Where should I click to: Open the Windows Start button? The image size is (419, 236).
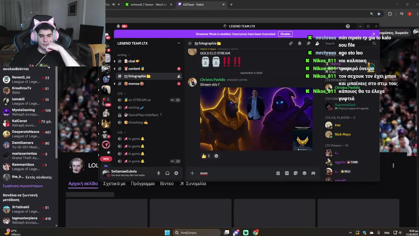[x=167, y=233]
